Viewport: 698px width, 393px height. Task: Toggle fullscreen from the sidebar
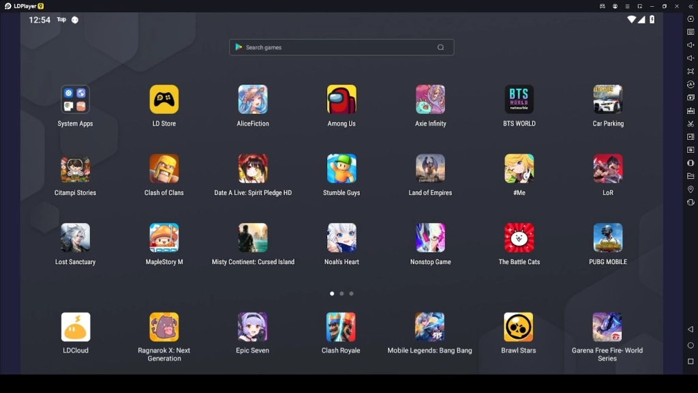coord(691,71)
